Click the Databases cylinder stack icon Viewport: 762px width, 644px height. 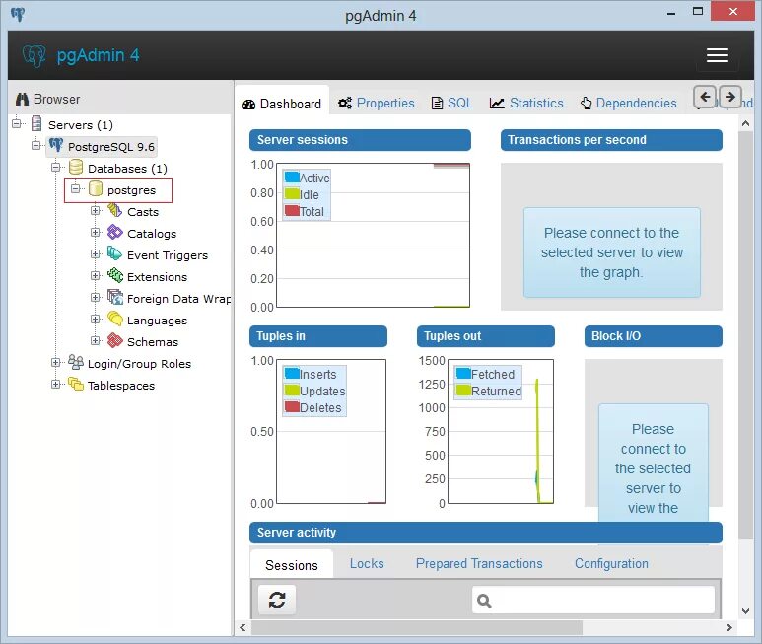(x=75, y=168)
